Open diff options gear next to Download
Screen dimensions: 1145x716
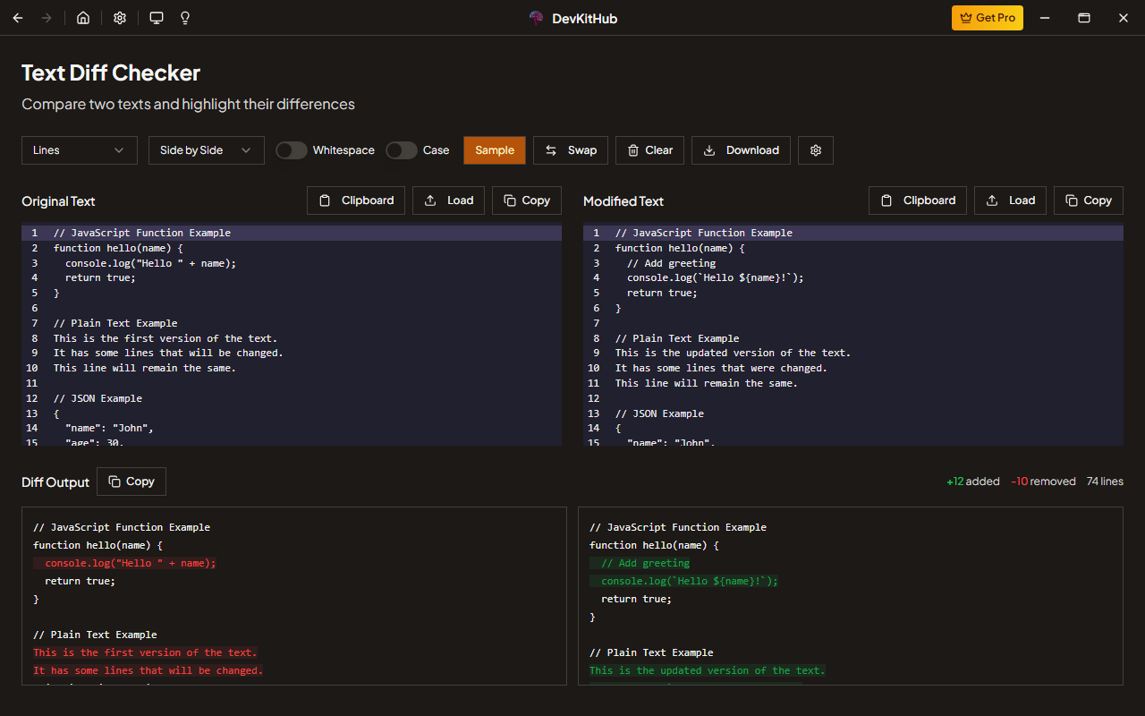point(816,150)
